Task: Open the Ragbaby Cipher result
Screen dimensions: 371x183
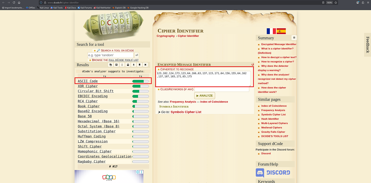Action: [x=92, y=161]
